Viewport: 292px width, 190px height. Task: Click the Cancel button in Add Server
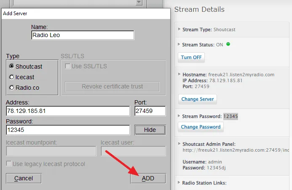tap(24, 179)
